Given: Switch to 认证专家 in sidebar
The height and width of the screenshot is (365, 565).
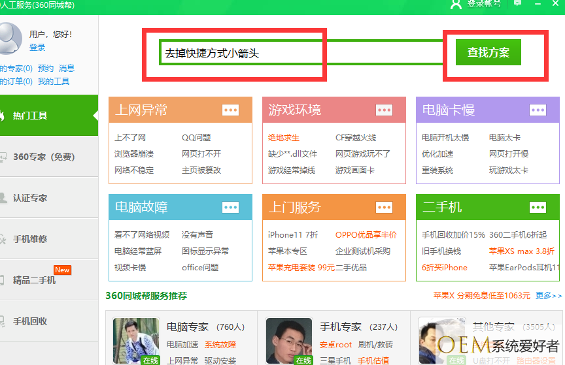Looking at the screenshot, I should pyautogui.click(x=30, y=198).
